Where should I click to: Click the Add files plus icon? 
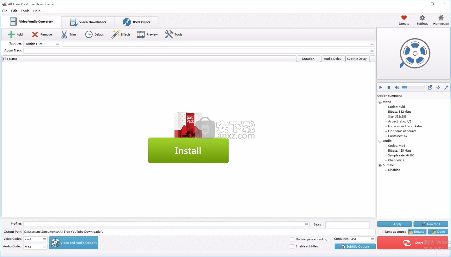[11, 34]
